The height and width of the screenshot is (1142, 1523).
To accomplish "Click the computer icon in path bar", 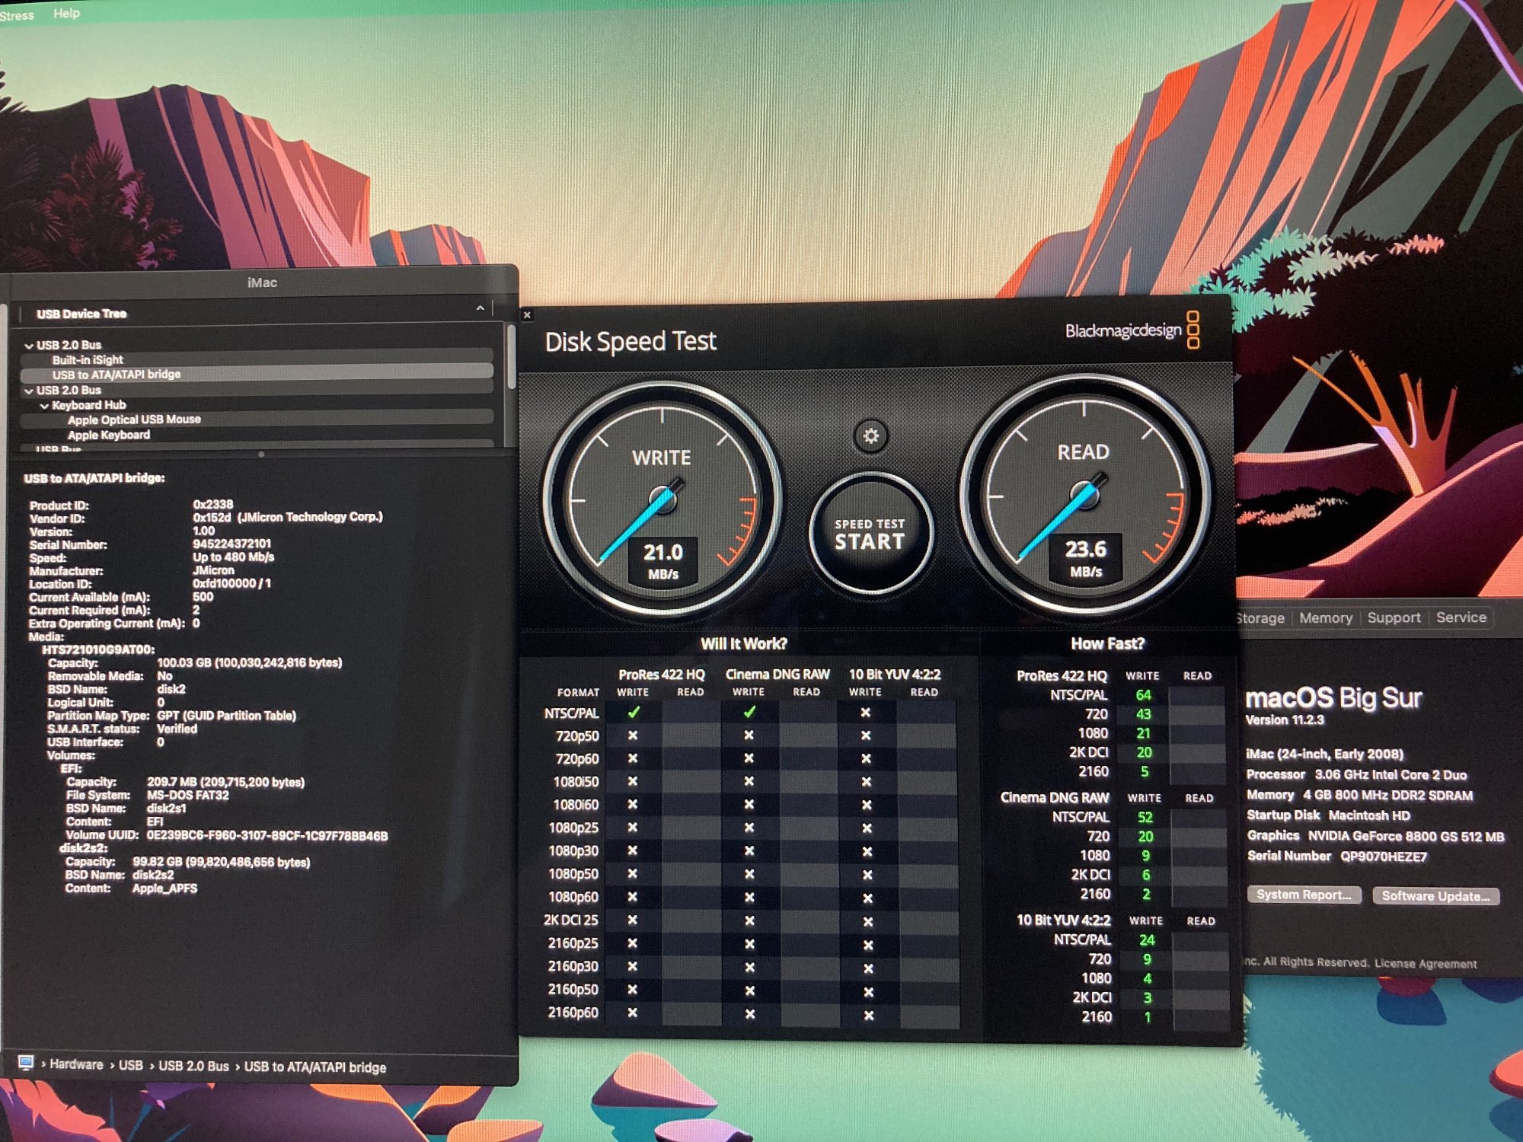I will (x=26, y=1063).
